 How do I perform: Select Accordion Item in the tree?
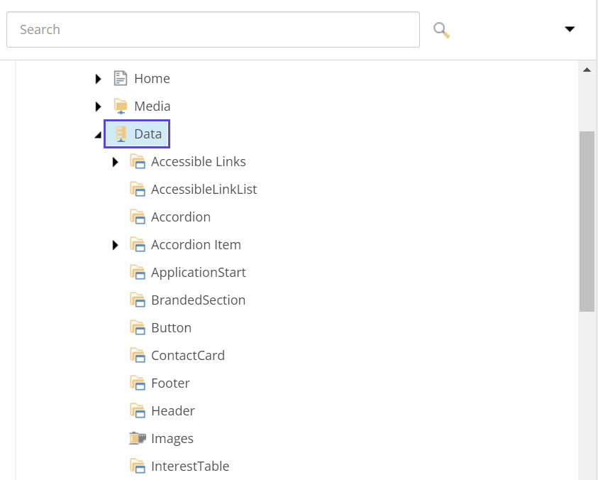click(196, 245)
